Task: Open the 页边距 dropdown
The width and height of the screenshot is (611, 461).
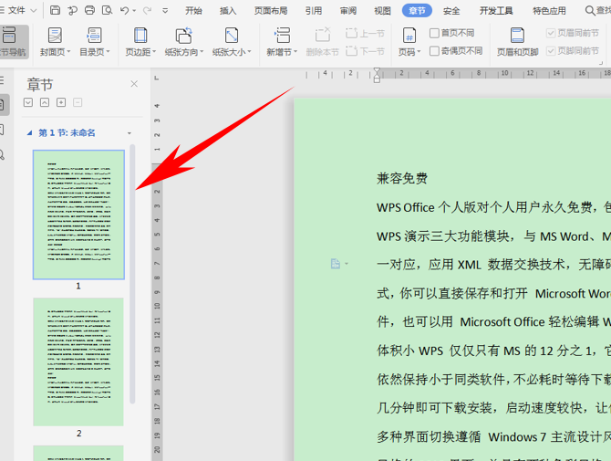Action: [140, 42]
